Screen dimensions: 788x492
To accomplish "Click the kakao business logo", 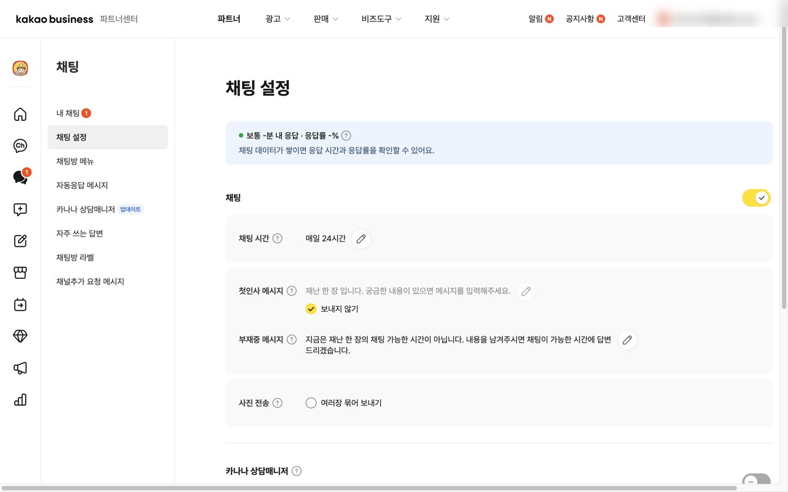I will tap(55, 19).
